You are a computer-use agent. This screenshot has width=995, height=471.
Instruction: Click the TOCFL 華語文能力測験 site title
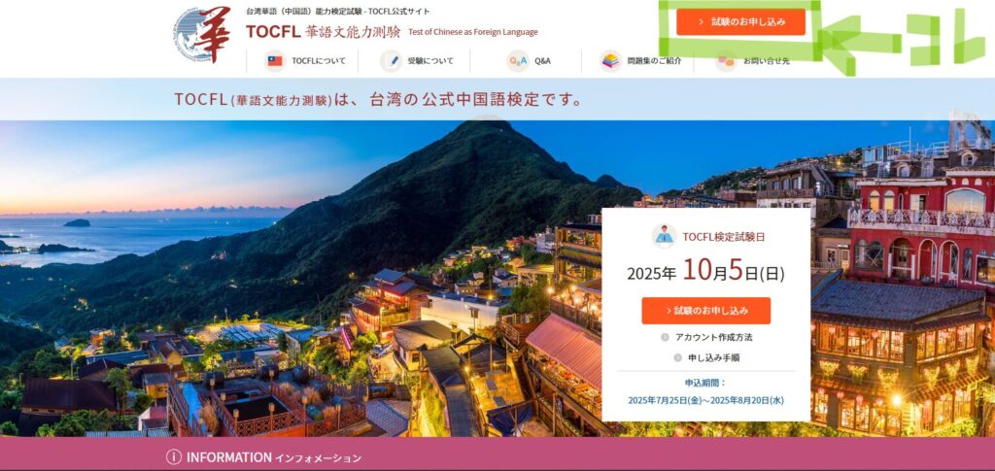point(323,32)
